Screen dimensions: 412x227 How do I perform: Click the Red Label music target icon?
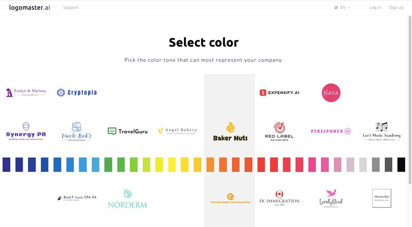279,128
